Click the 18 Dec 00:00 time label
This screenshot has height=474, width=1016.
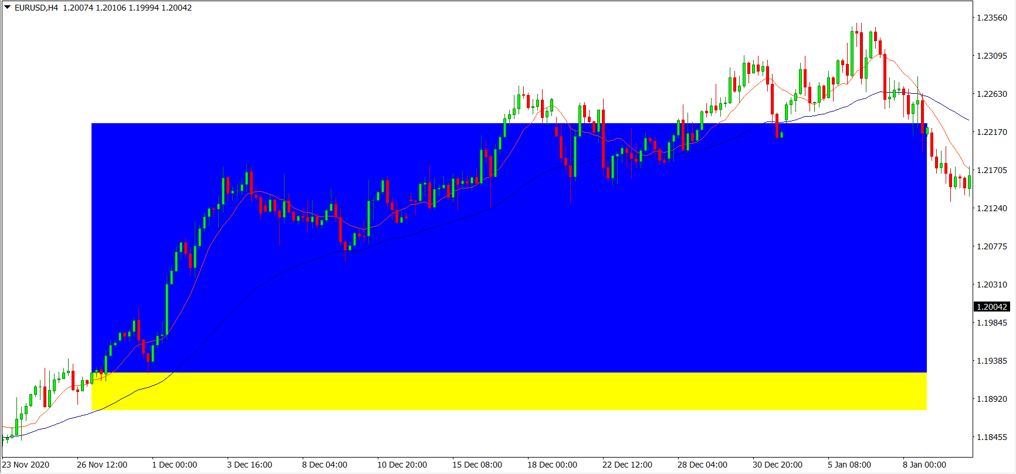pyautogui.click(x=553, y=465)
